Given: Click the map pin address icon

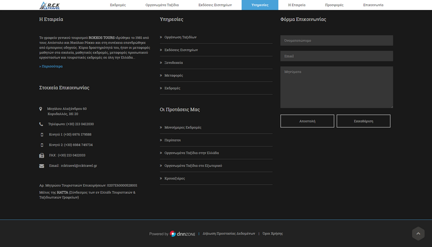Looking at the screenshot, I should [x=41, y=109].
